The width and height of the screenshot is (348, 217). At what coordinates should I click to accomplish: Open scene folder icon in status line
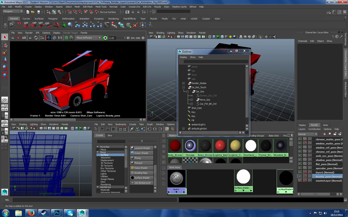(33, 12)
